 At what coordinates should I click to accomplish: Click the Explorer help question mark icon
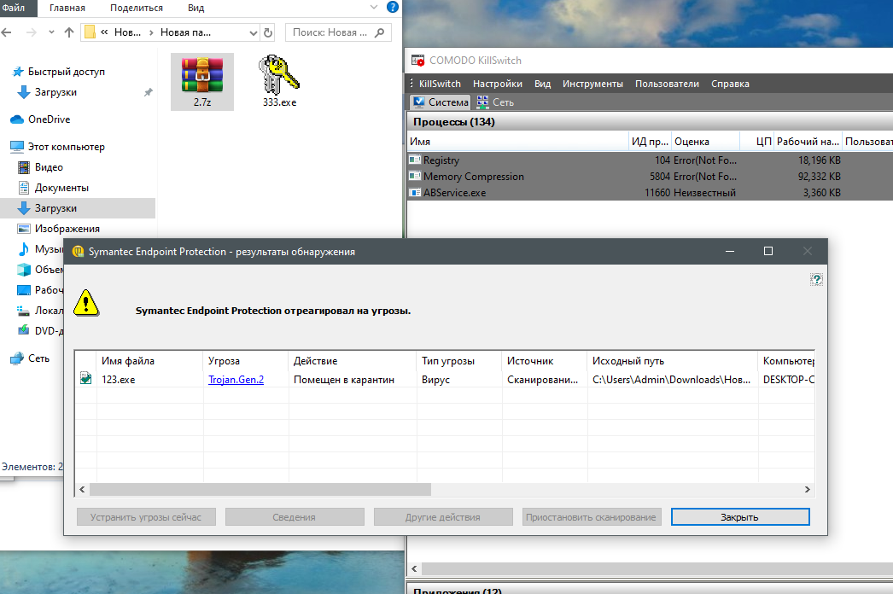(x=393, y=8)
